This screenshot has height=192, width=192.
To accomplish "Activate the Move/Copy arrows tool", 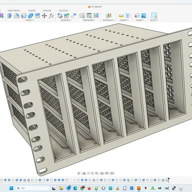I will pos(44,16).
